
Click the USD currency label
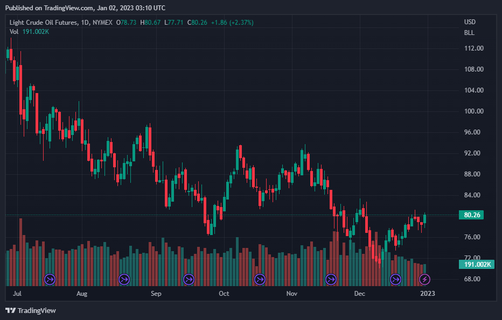coord(470,22)
